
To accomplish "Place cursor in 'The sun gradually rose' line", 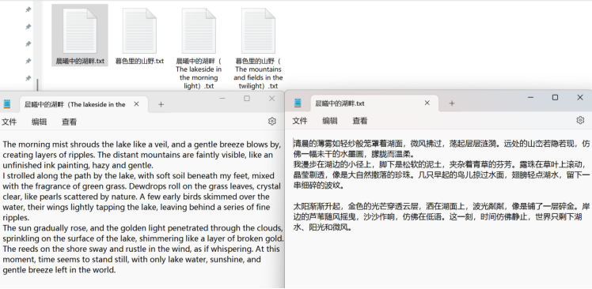I will [x=142, y=228].
